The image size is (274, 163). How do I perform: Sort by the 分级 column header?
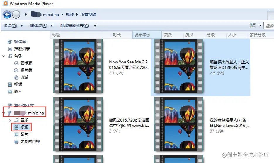(x=215, y=35)
